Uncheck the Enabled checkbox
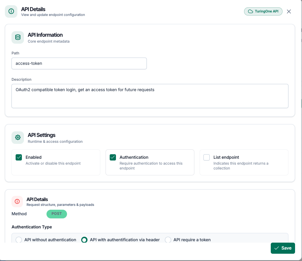The image size is (302, 261). coord(19,157)
